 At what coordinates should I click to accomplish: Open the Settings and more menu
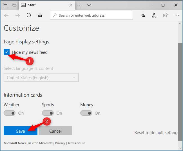click(177, 15)
